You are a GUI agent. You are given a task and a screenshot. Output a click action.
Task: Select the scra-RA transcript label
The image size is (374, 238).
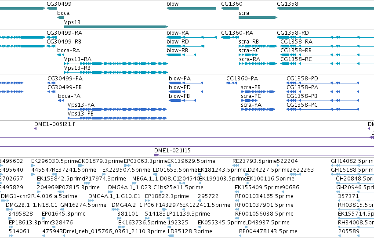250,59
